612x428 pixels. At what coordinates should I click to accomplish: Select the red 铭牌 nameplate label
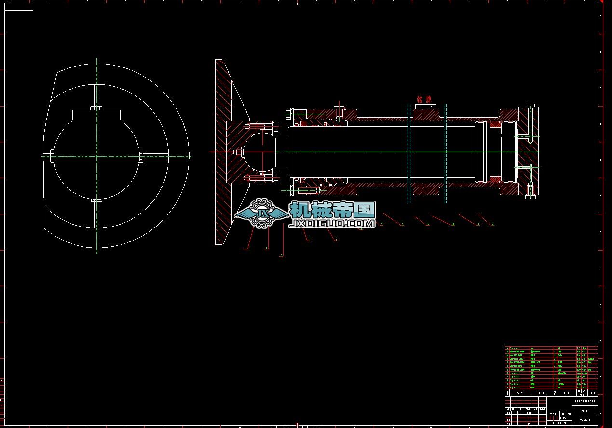click(424, 100)
